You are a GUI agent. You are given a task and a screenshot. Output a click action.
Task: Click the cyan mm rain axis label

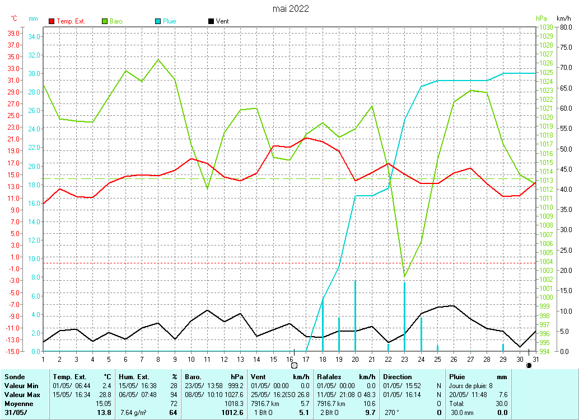click(x=34, y=18)
